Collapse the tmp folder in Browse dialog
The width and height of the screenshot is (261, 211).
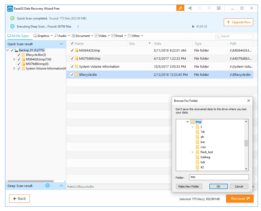tap(187, 122)
